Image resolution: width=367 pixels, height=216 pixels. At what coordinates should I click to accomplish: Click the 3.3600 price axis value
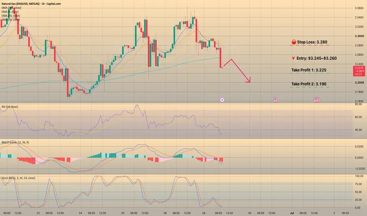[359, 8]
